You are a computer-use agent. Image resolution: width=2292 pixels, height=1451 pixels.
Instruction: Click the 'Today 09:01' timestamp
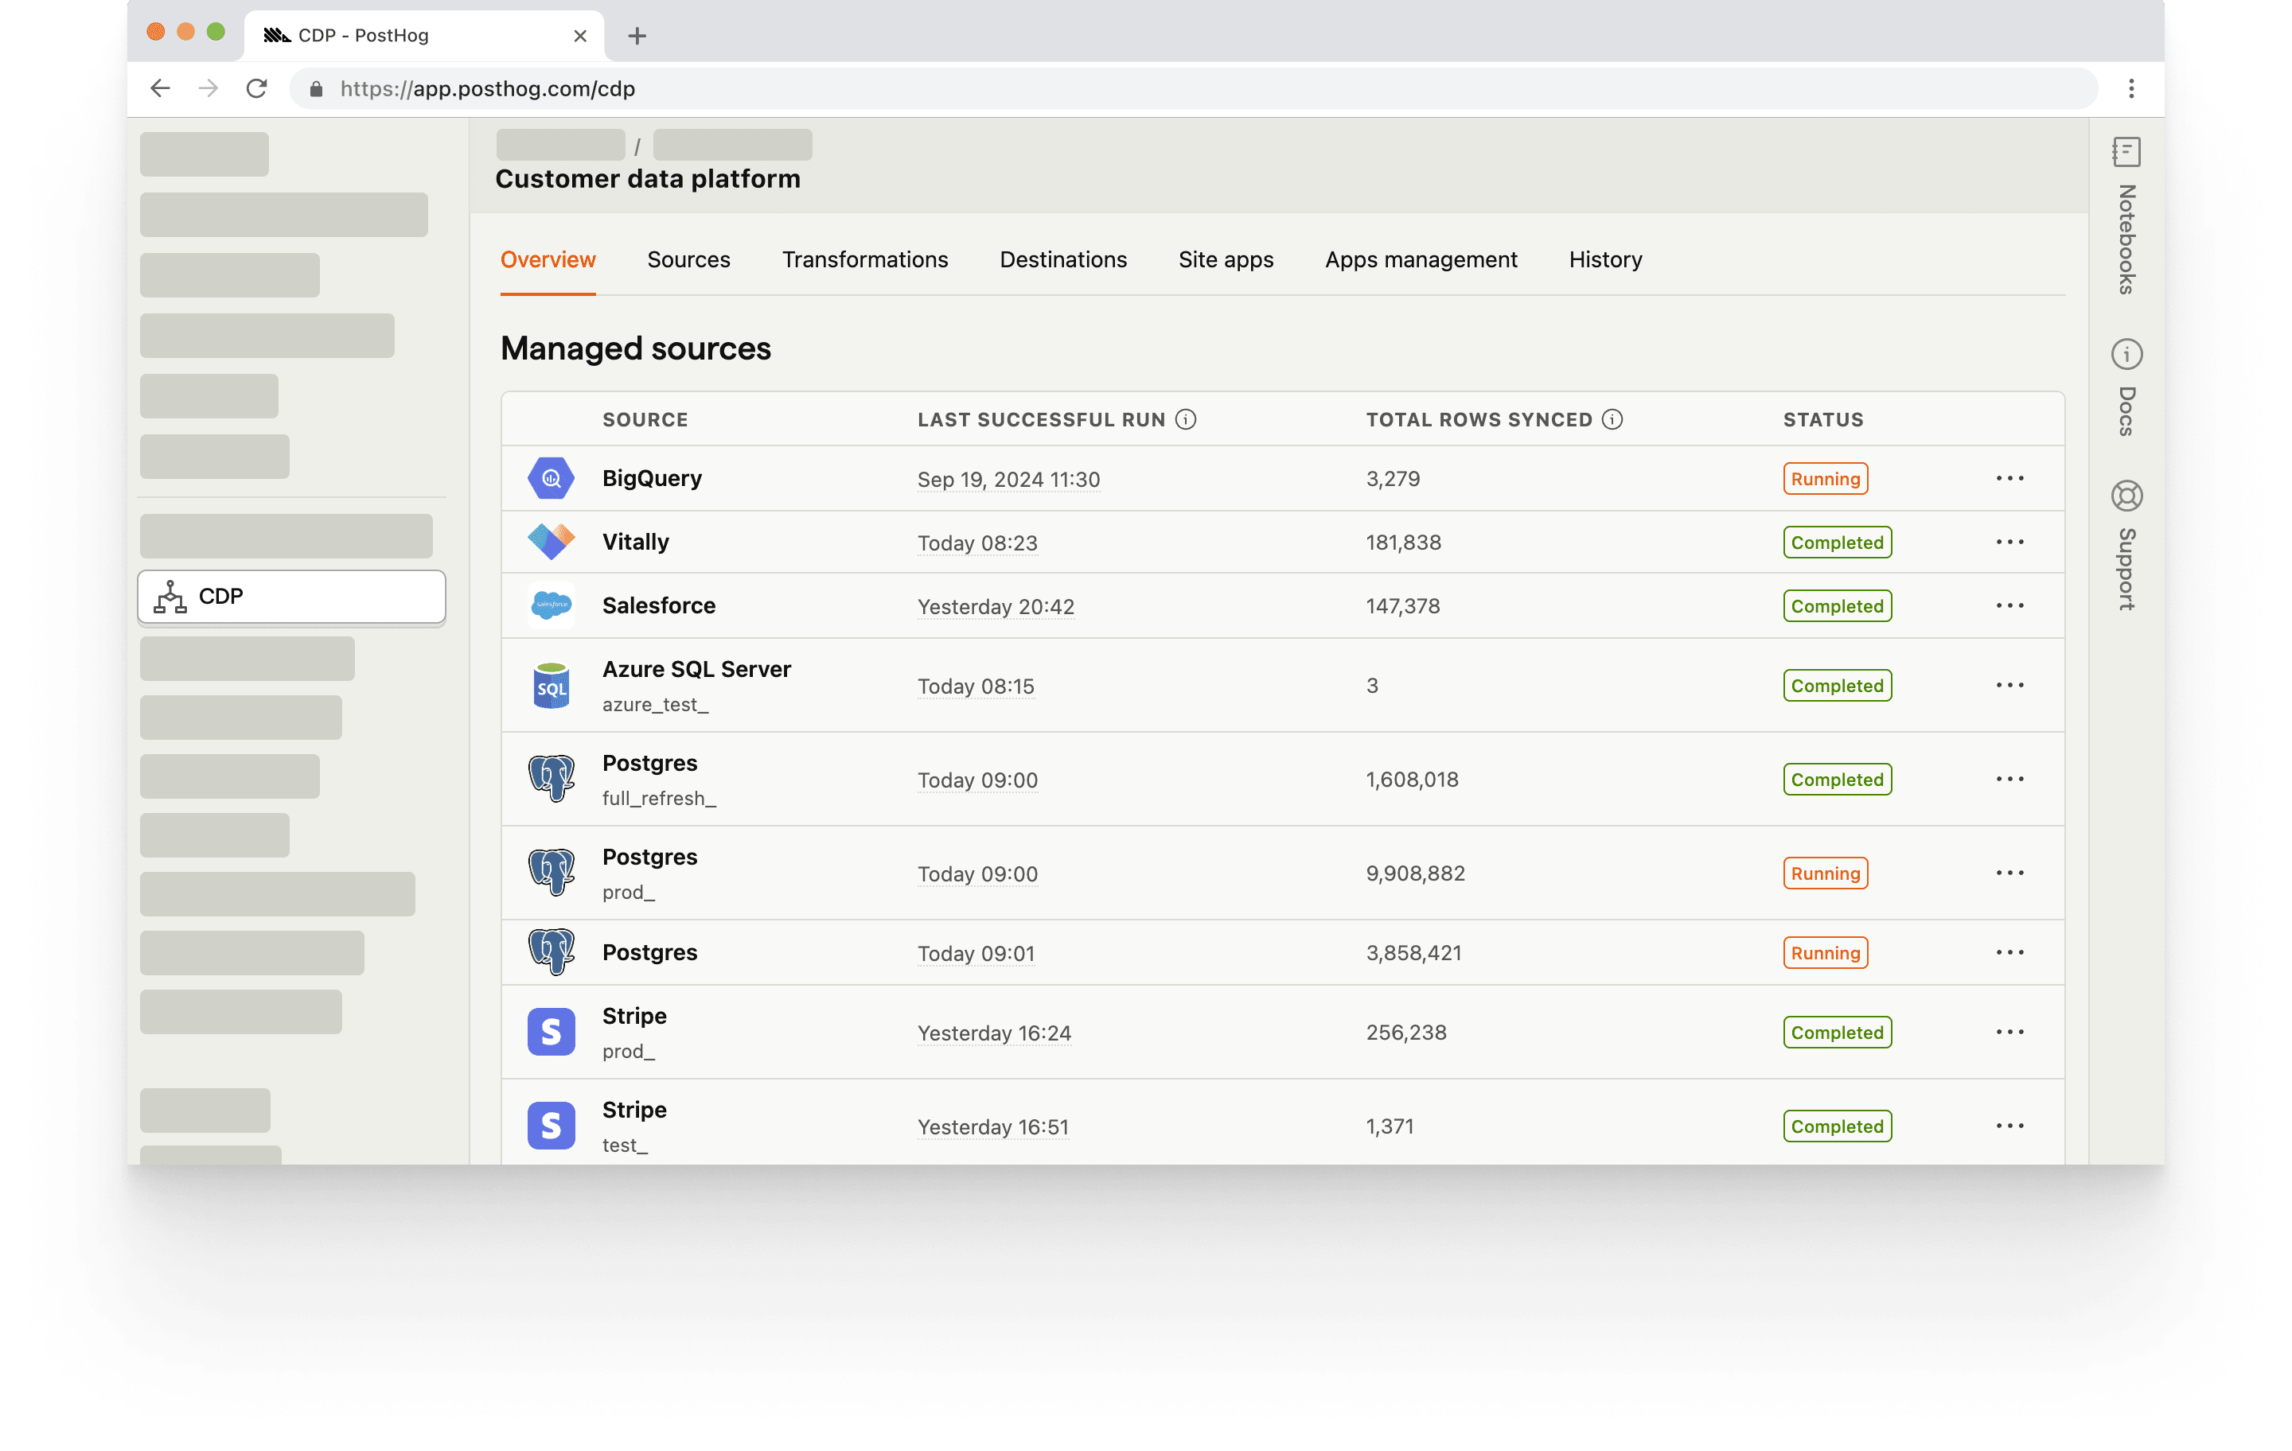coord(976,953)
